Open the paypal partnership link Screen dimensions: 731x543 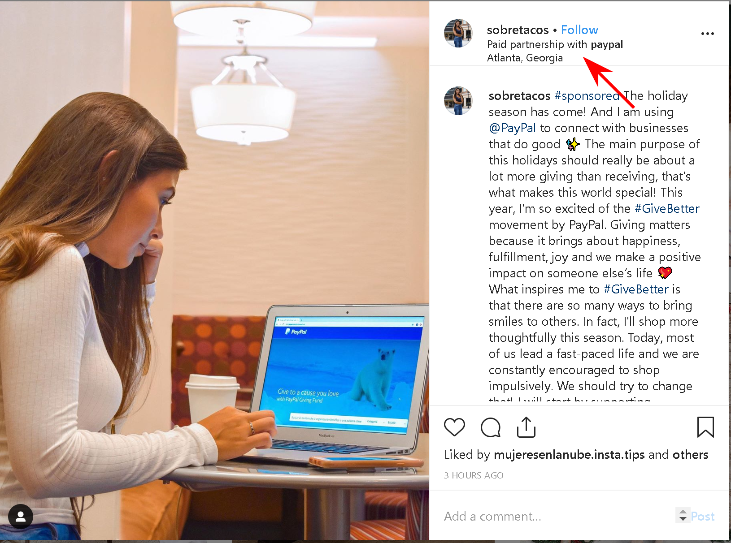pyautogui.click(x=606, y=44)
